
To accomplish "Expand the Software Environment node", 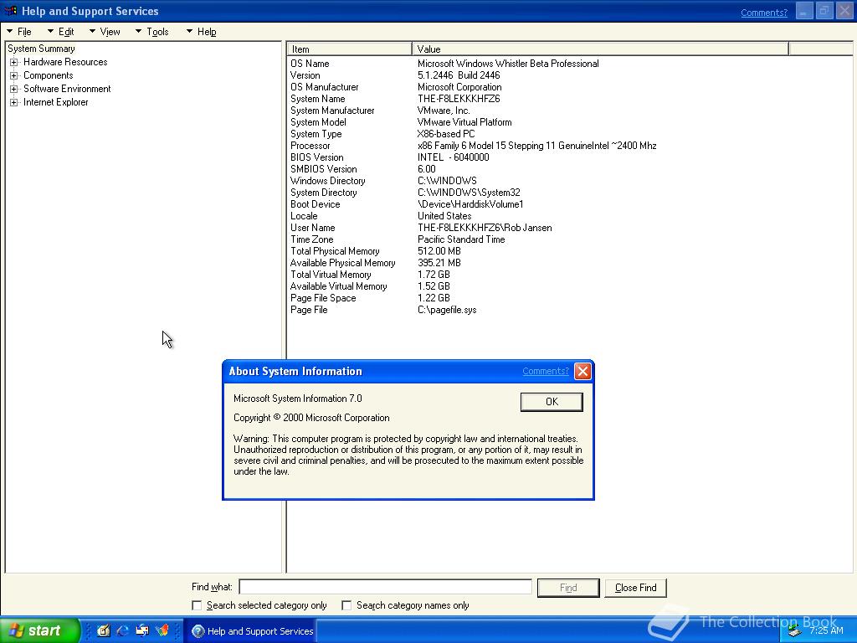I will (13, 89).
